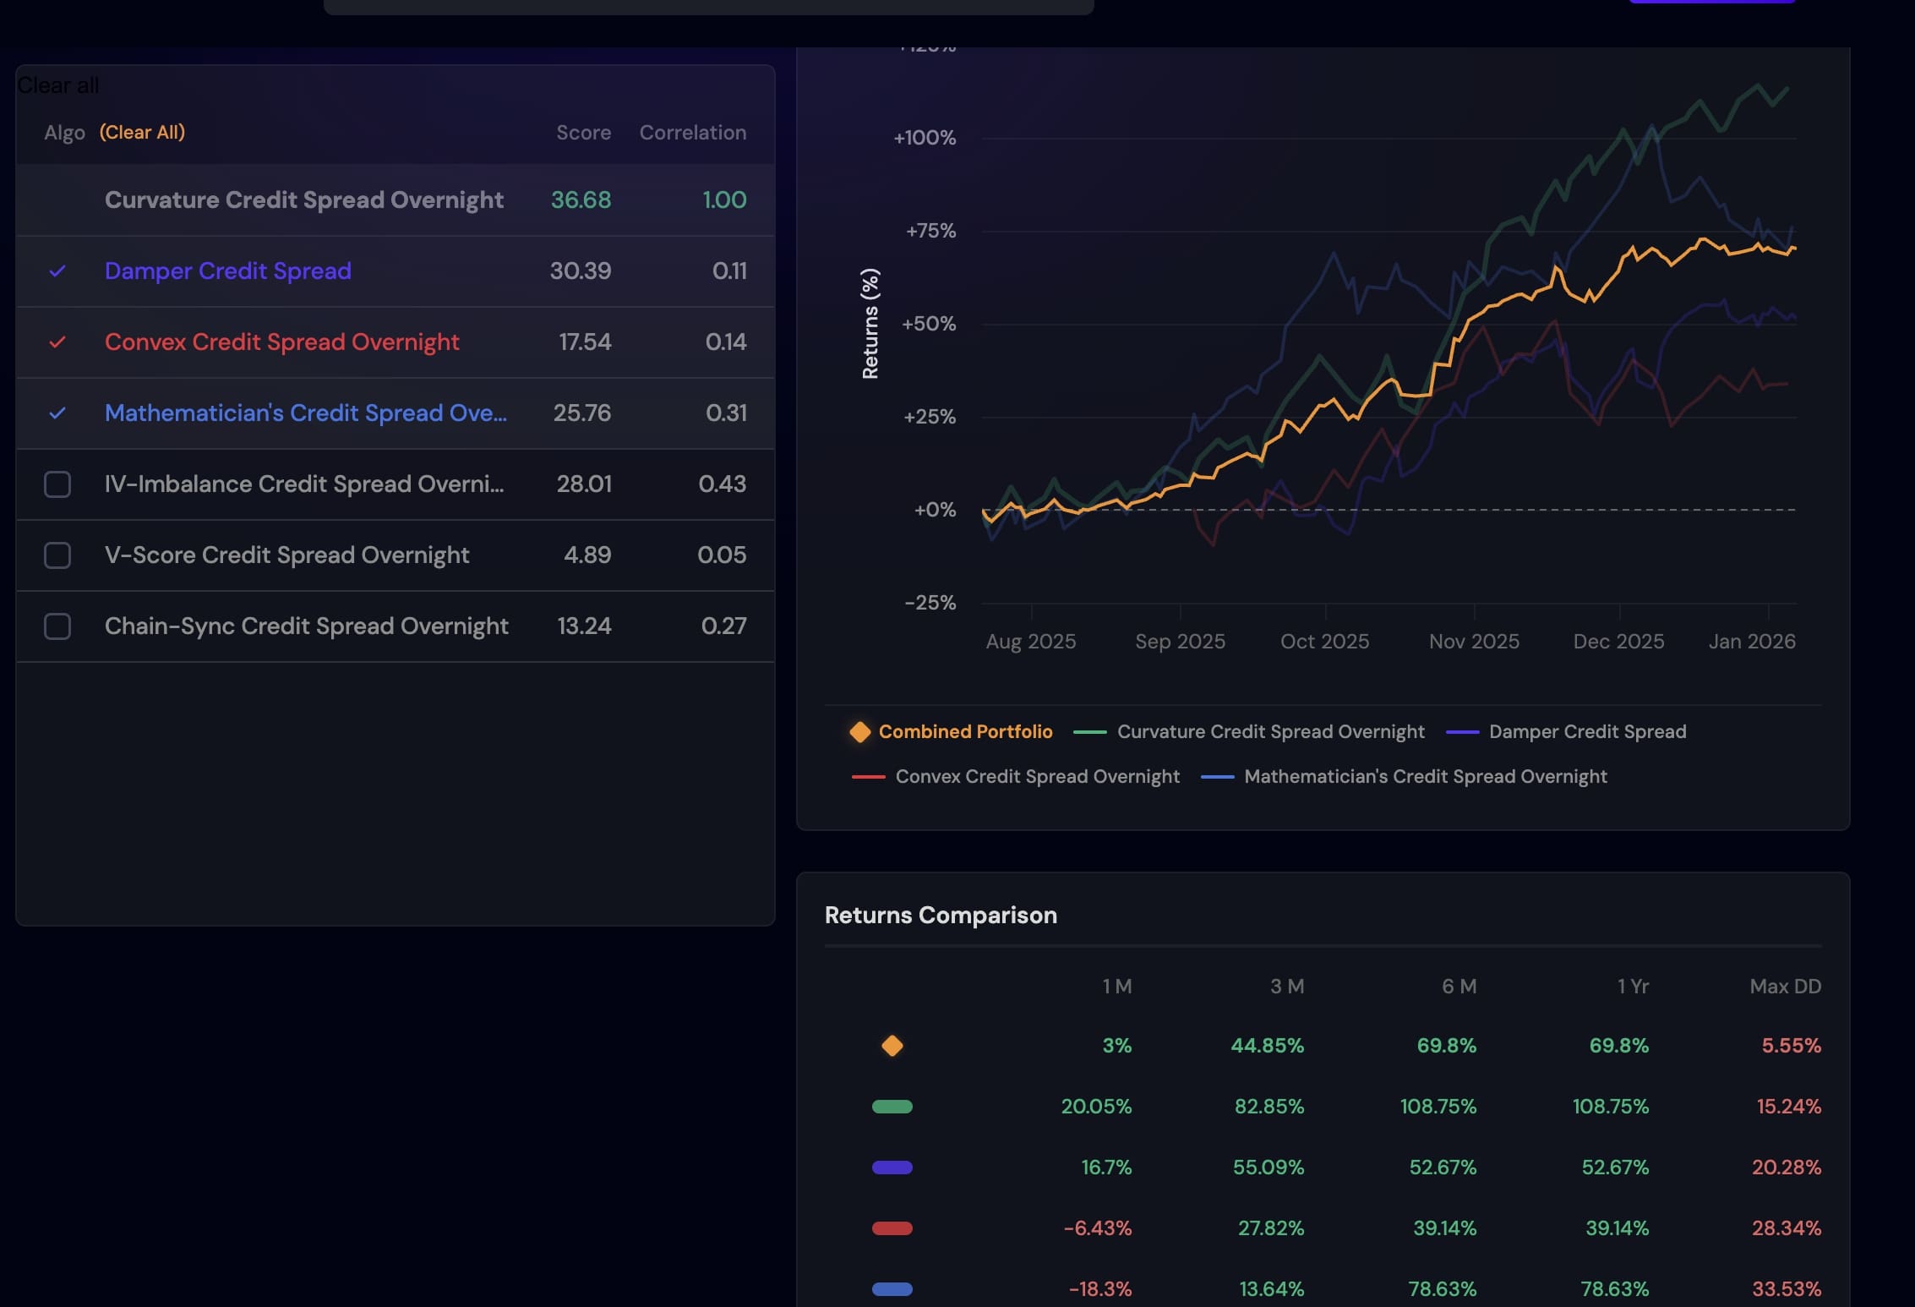Click the Max DD column header

(x=1784, y=987)
